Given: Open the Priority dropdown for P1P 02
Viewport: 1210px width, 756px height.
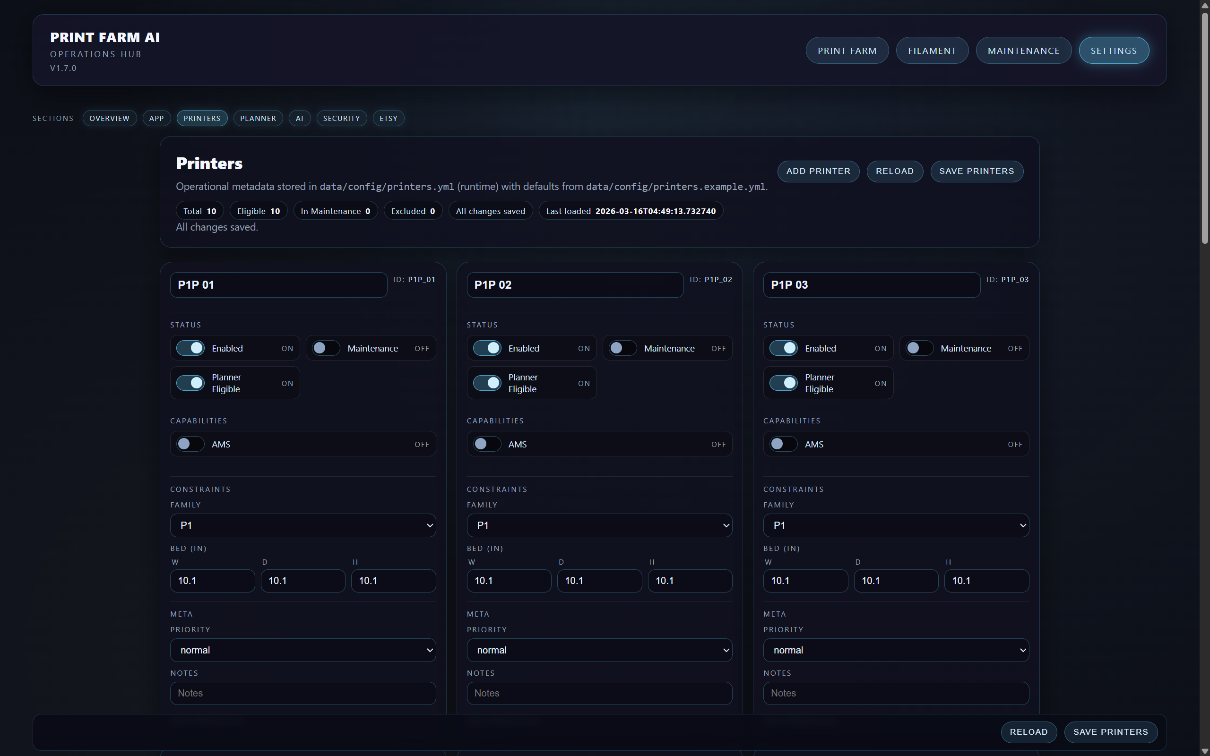Looking at the screenshot, I should (x=599, y=650).
